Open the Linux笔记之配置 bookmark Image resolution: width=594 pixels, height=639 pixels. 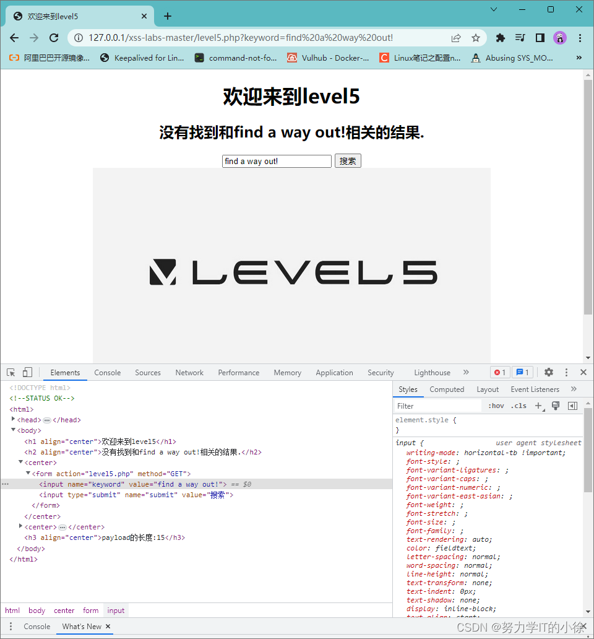click(x=420, y=58)
